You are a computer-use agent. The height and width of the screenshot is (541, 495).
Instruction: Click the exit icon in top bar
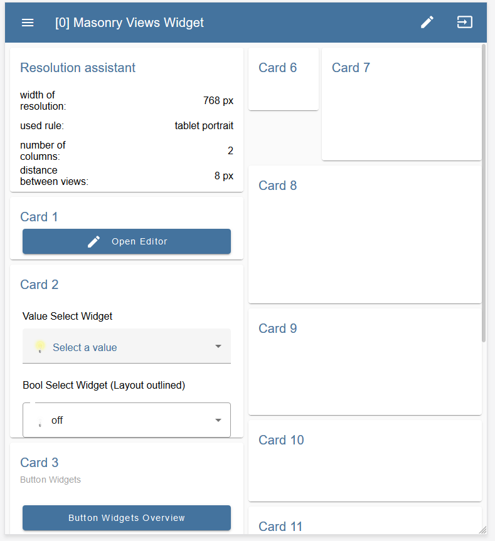(464, 23)
